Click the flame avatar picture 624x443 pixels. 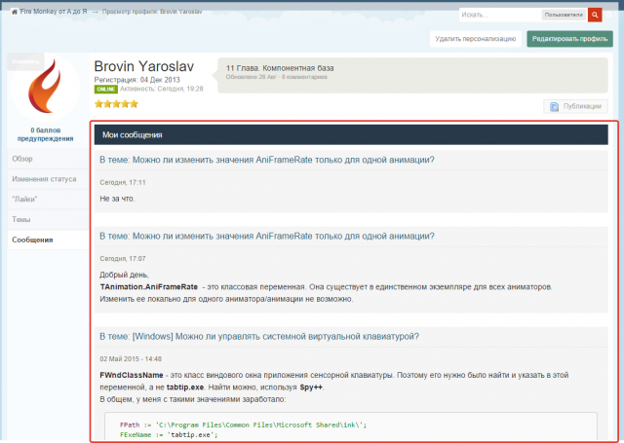[45, 87]
